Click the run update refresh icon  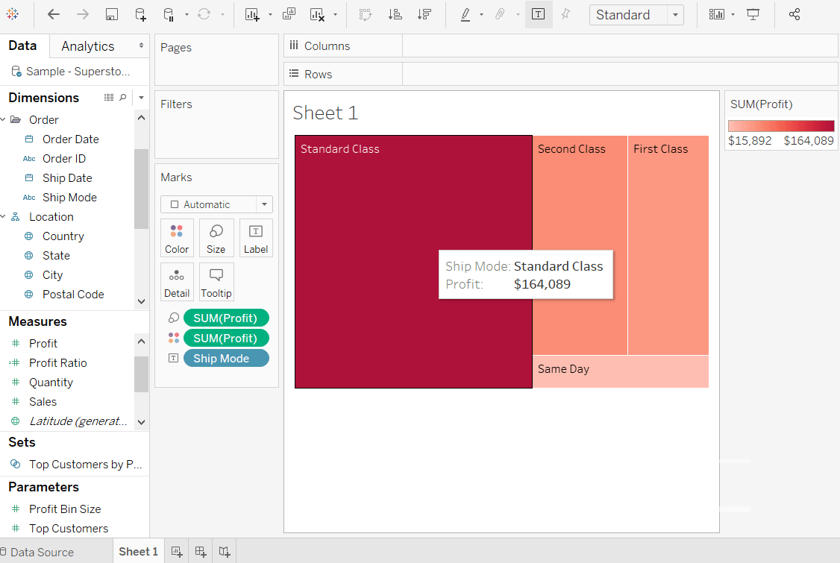pyautogui.click(x=204, y=14)
